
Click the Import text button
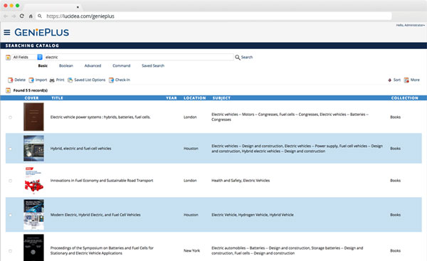point(41,80)
